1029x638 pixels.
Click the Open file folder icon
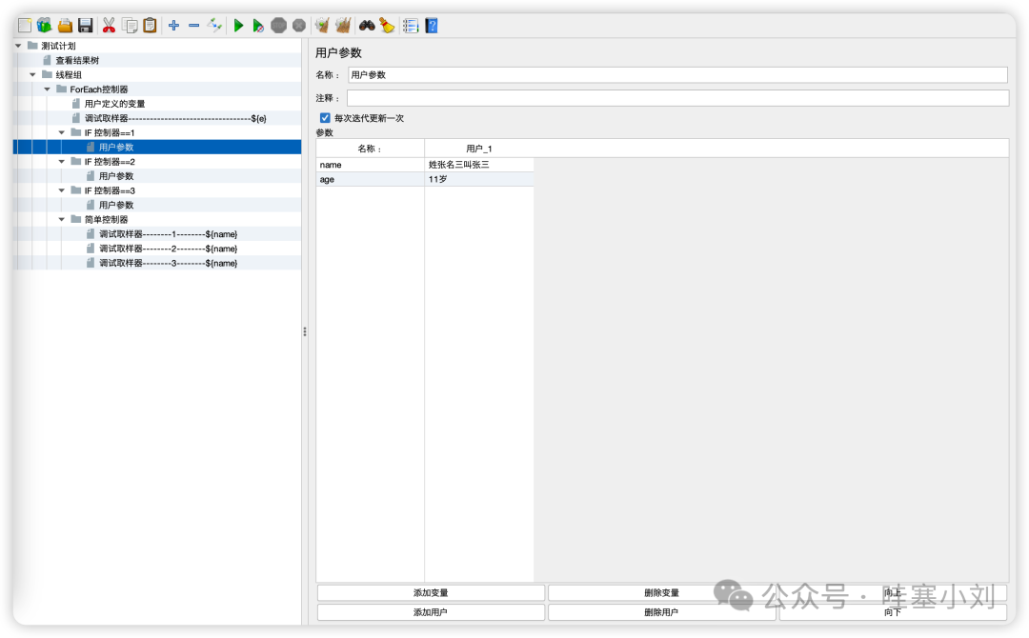point(65,26)
